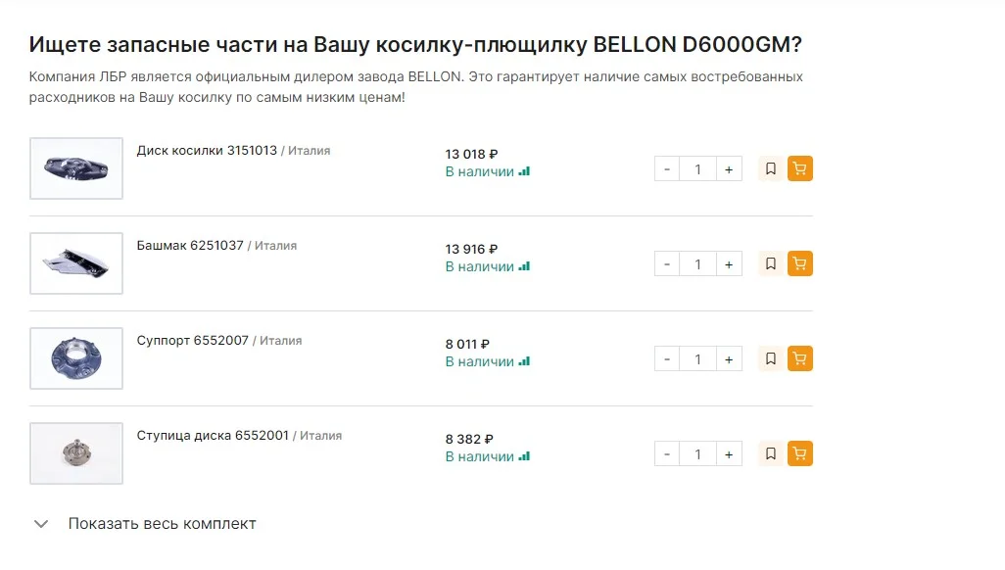Save Ступица диска 6552001 to favorites
The height and width of the screenshot is (570, 1005).
pyautogui.click(x=771, y=454)
